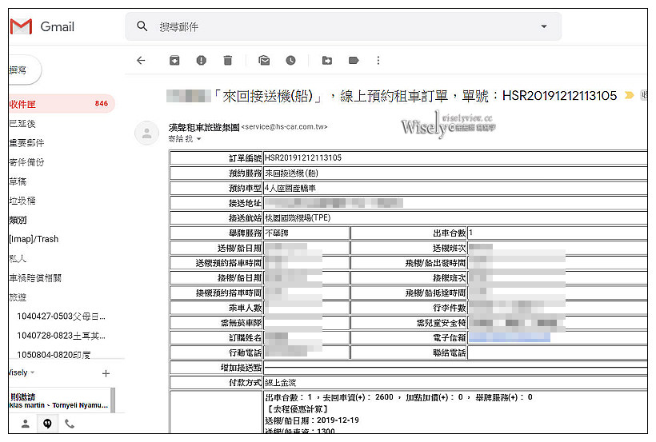
Task: Open the inbox folder with 846
Action: [x=61, y=104]
